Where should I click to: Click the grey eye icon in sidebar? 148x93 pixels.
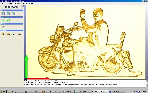click(x=3, y=27)
